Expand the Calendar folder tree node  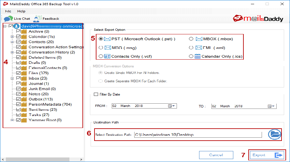pos(12,37)
